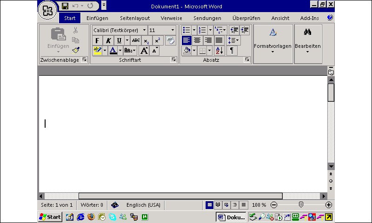Screen dimensions: 372x223
Task: Open the font name dropdown
Action: click(x=144, y=30)
